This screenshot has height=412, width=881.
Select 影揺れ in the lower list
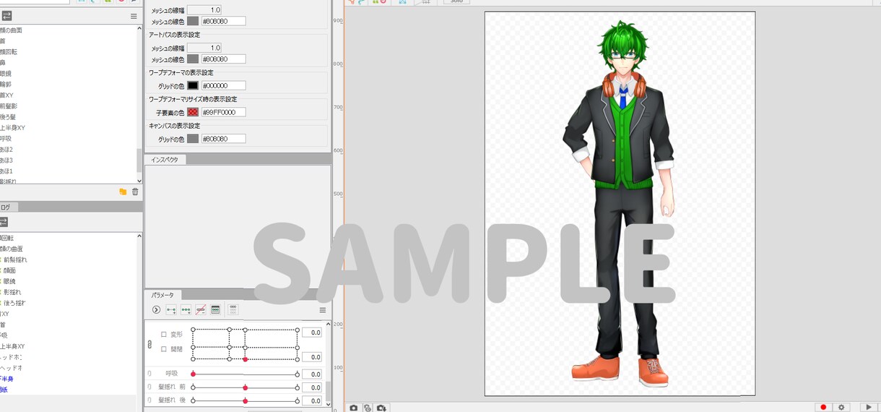coord(13,292)
